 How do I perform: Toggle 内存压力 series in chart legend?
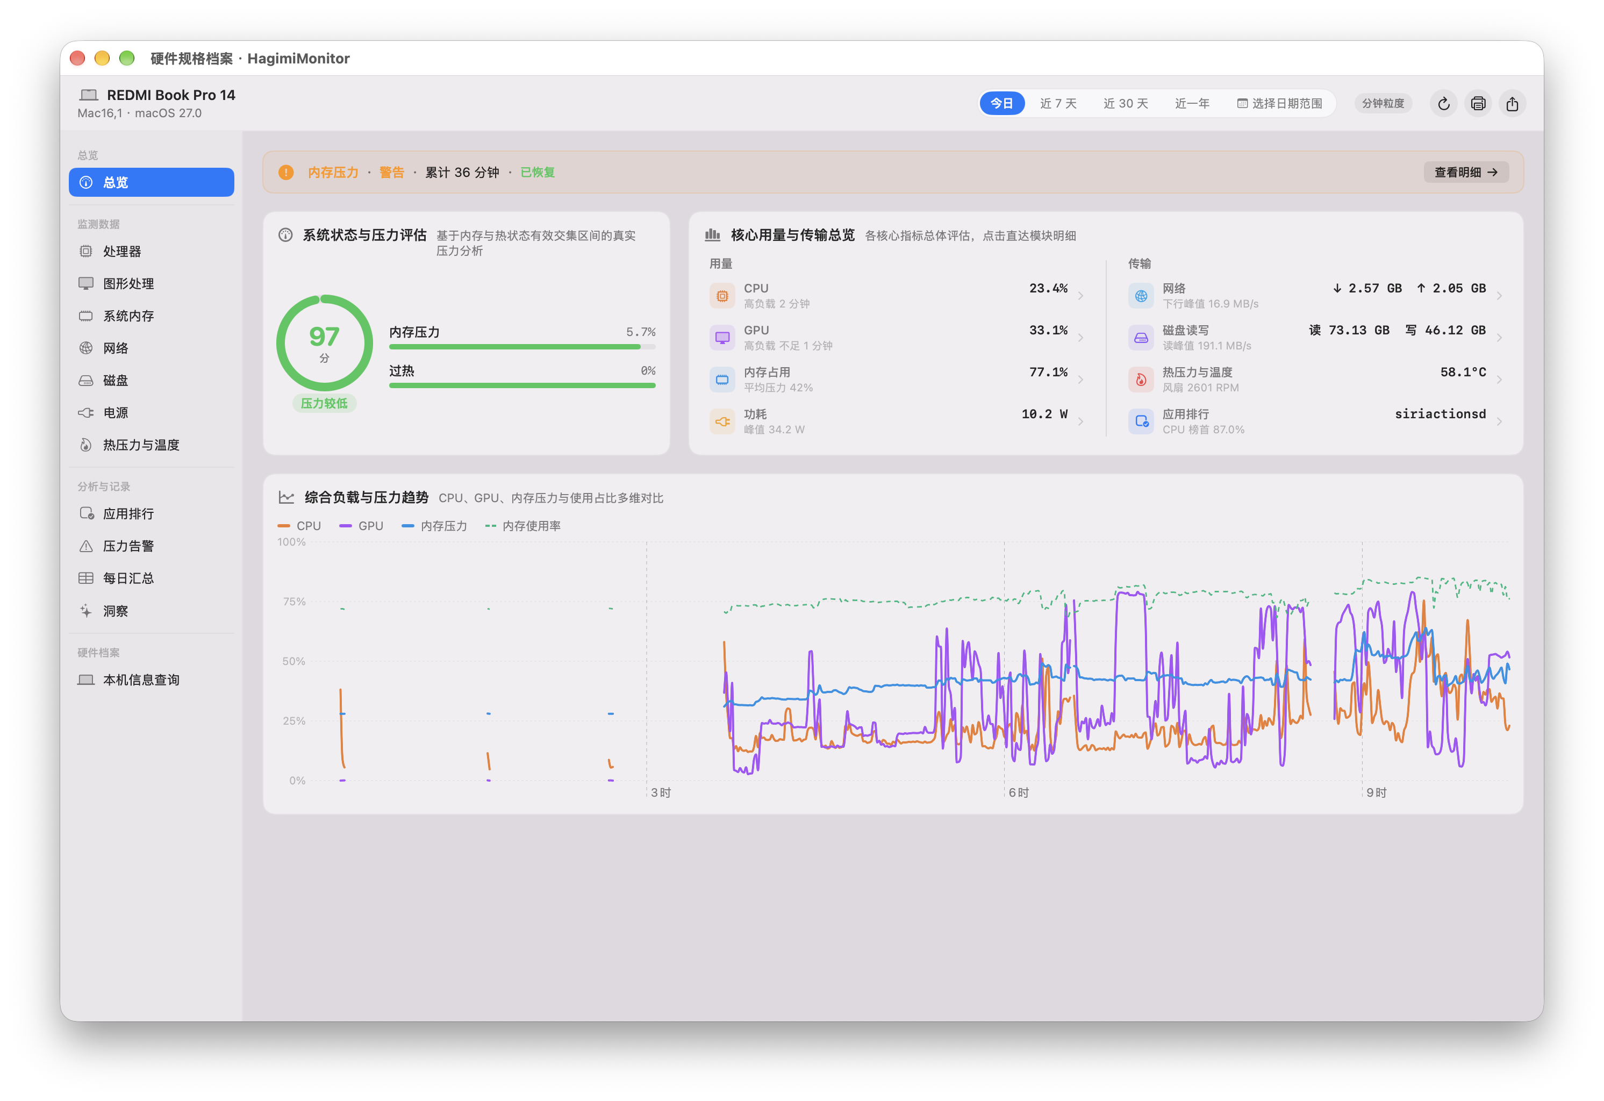(x=434, y=526)
